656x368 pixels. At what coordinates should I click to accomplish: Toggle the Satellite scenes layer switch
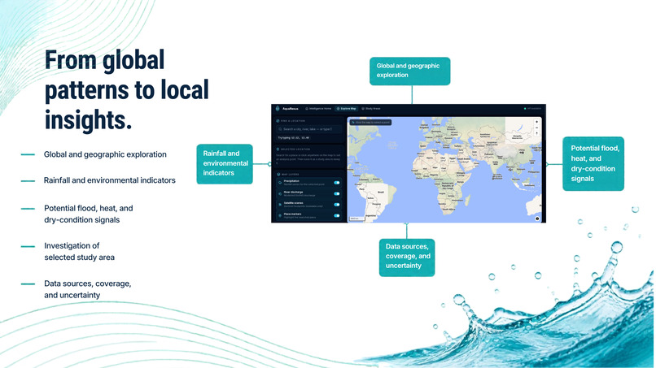point(337,204)
